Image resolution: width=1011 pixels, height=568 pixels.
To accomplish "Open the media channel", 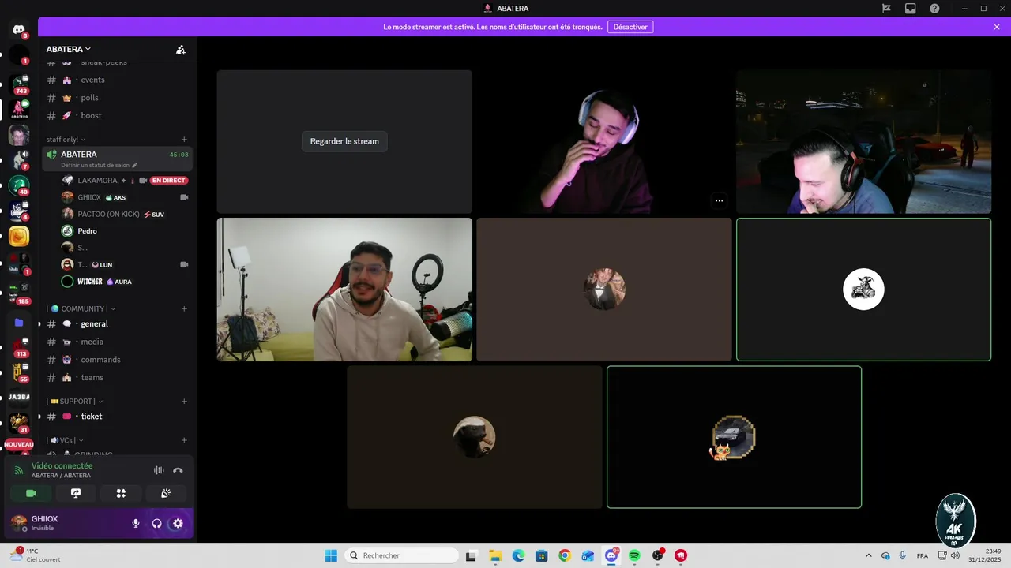I will pyautogui.click(x=118, y=342).
